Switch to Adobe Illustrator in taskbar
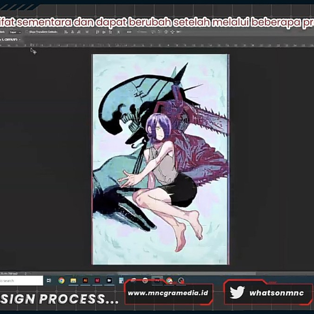Screen dimensions: 314x314 coord(85,280)
